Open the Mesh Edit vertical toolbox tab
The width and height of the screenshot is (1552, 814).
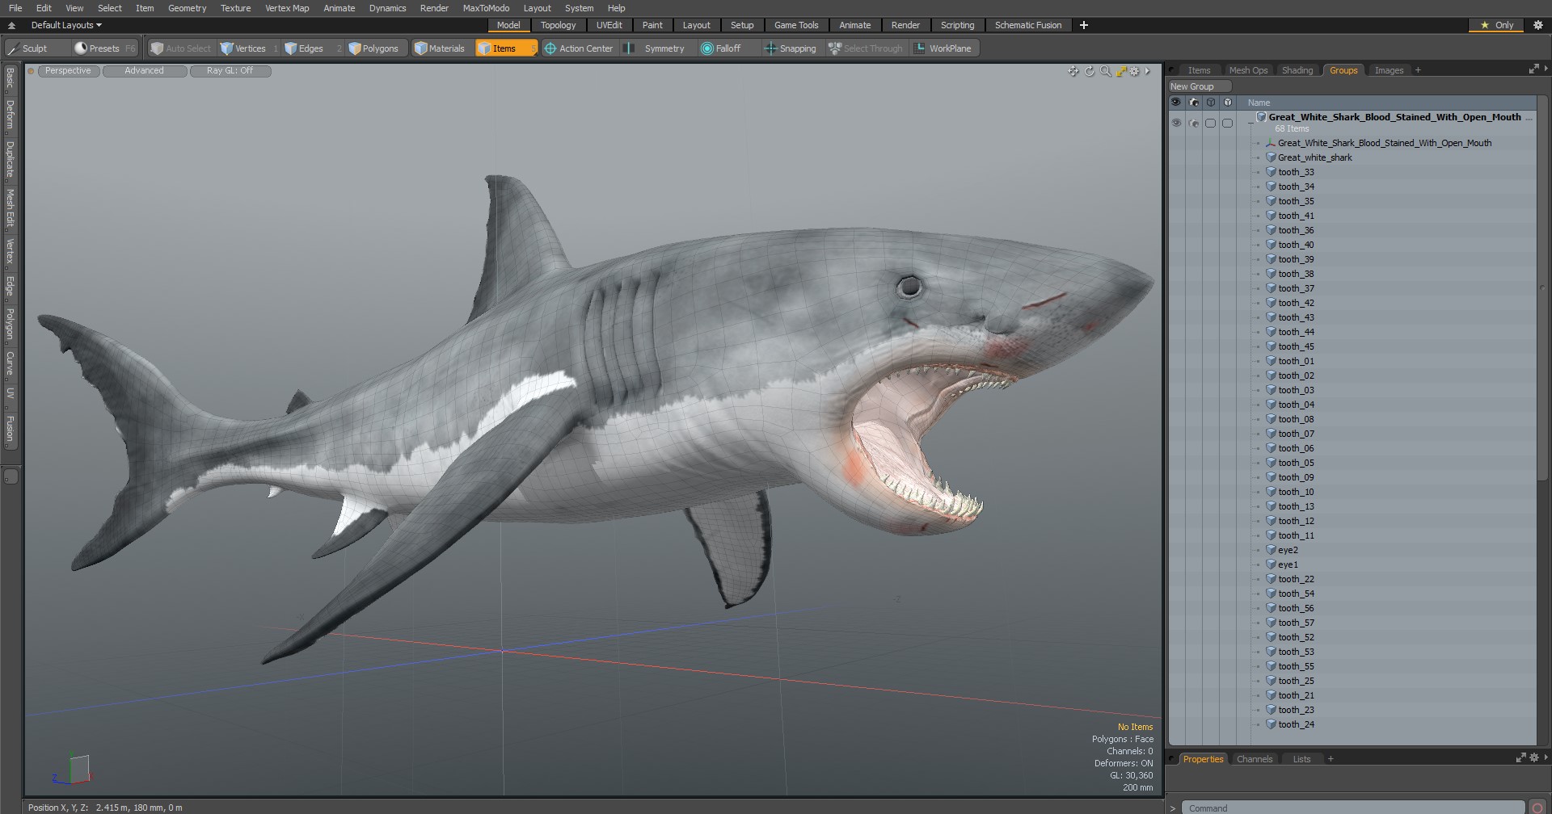[10, 208]
